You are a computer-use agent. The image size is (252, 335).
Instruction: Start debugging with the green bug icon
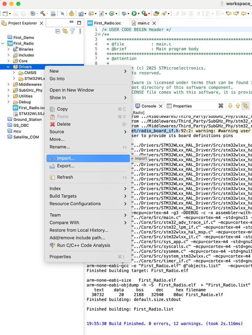pos(124,14)
